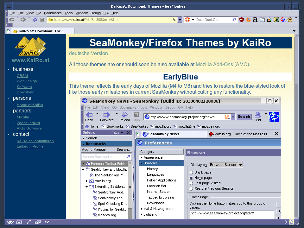Click the 'Home of KaiRo' link
Screen dimensions: 304x228
pyautogui.click(x=30, y=105)
